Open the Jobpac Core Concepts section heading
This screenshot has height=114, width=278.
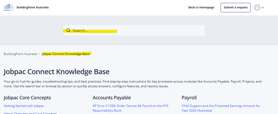pos(27,98)
